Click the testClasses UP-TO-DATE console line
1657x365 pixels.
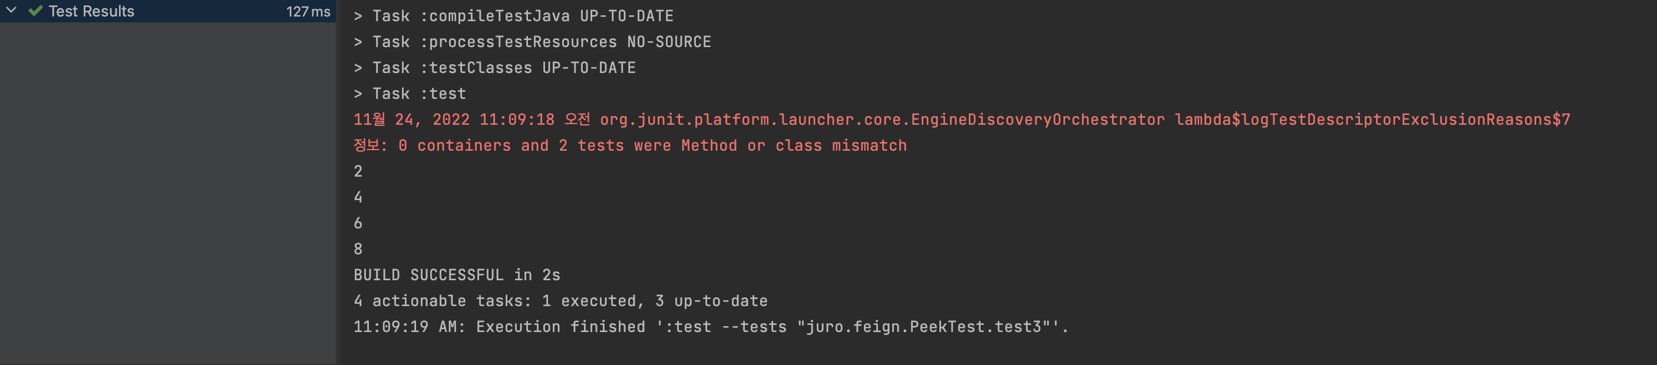click(x=494, y=68)
